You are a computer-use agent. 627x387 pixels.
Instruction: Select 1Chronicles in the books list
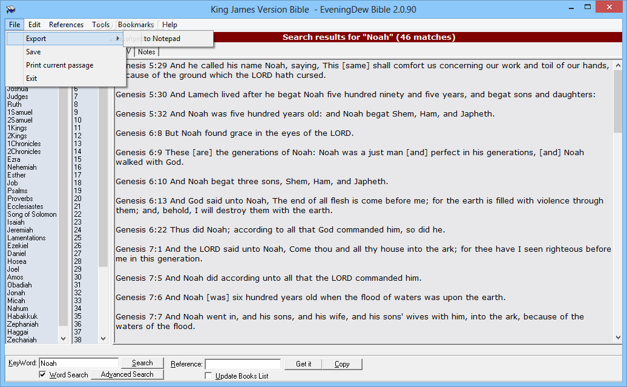point(24,144)
